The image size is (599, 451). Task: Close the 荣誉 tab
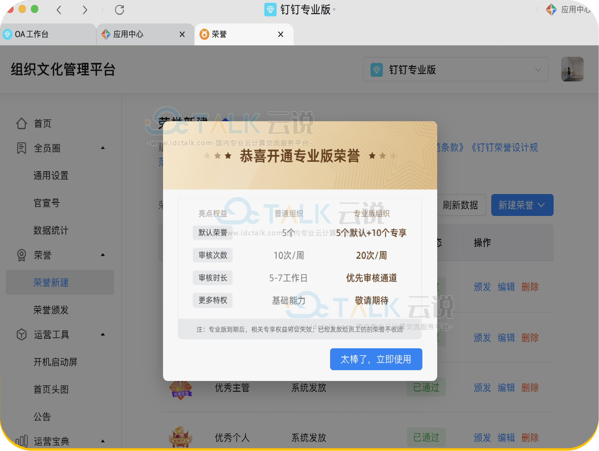point(280,34)
